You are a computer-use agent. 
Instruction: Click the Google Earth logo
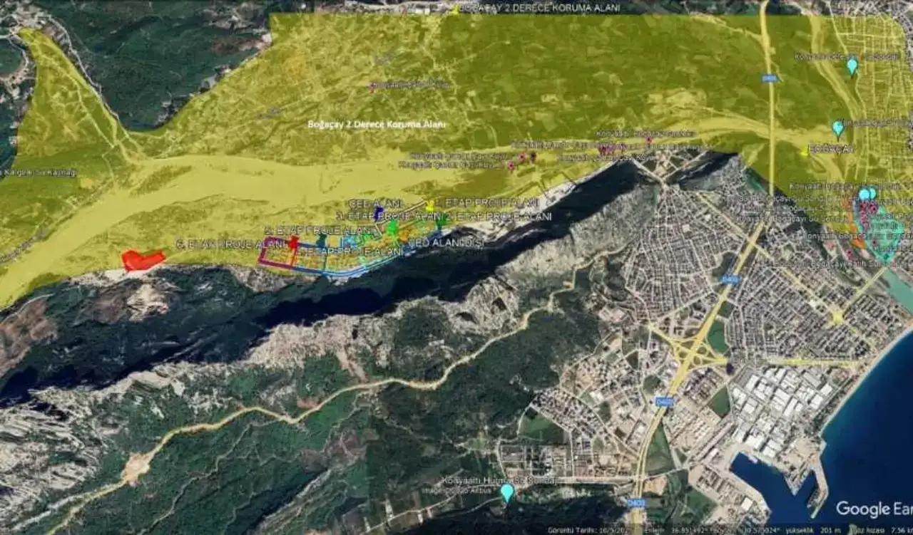[x=873, y=509]
